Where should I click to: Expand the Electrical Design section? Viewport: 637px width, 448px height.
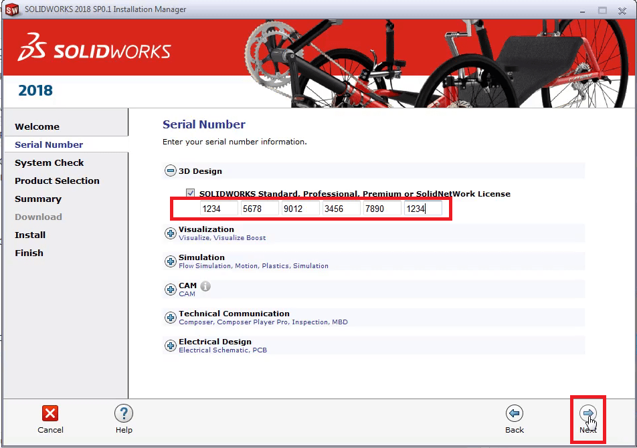click(x=171, y=345)
